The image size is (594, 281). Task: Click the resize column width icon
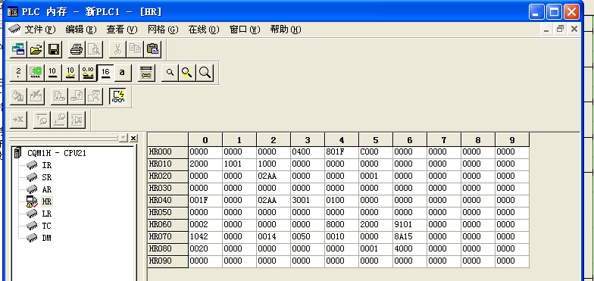click(146, 73)
